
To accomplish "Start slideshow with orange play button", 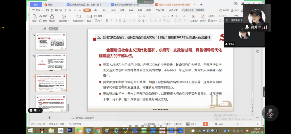I will 205,124.
